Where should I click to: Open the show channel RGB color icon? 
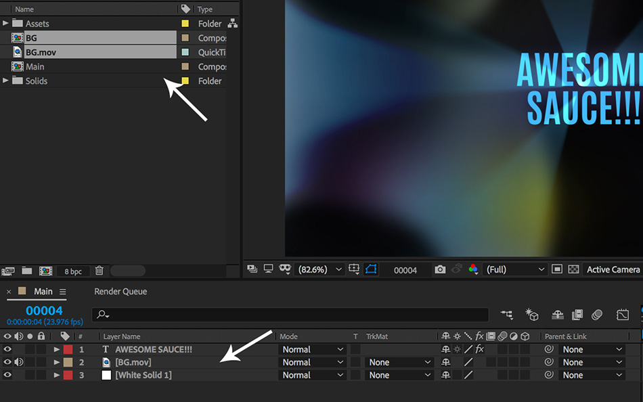pos(474,269)
